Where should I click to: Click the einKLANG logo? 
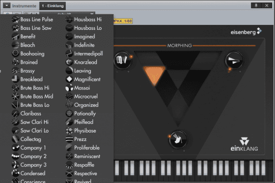click(x=245, y=144)
